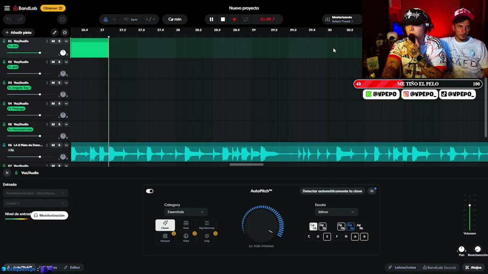Expand track 01 with its chevron
The width and height of the screenshot is (488, 274).
[66, 41]
